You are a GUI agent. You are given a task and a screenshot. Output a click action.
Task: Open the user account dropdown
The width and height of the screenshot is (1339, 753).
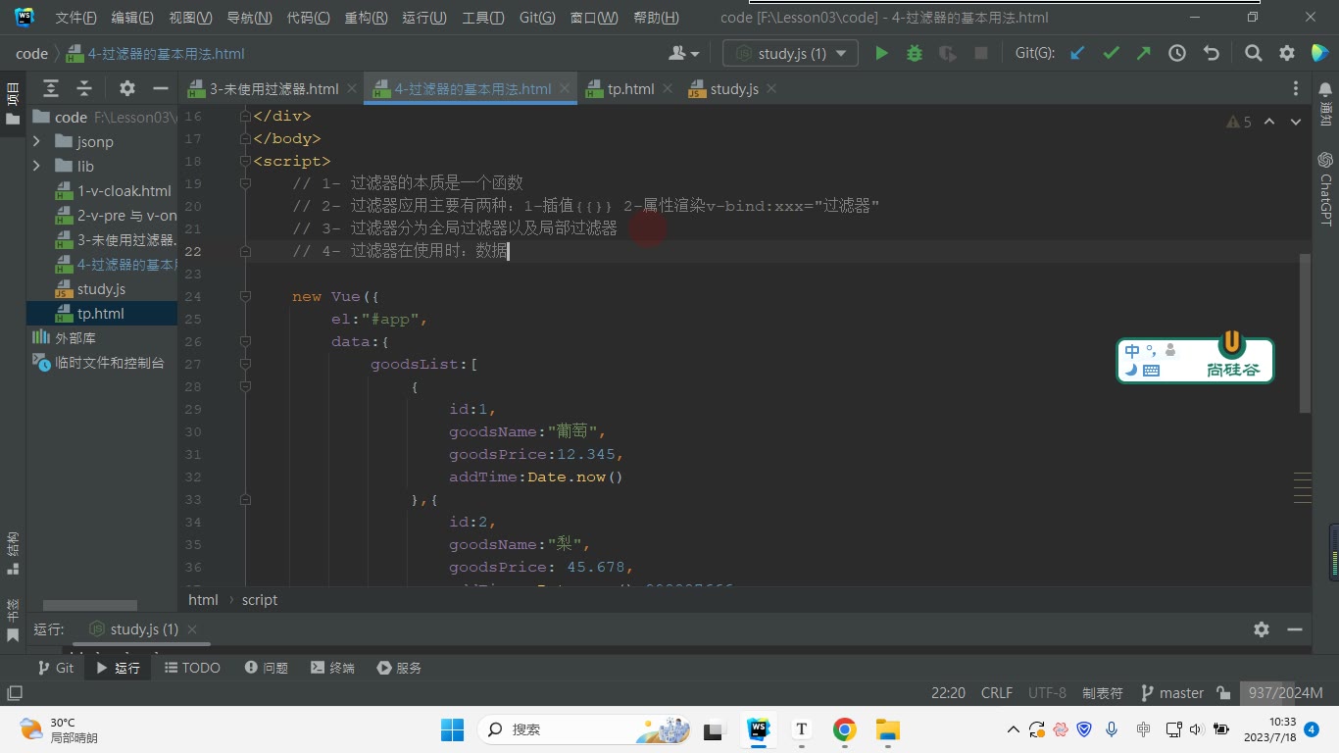(683, 54)
